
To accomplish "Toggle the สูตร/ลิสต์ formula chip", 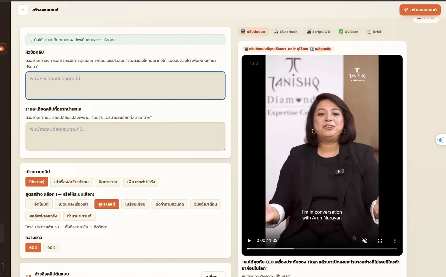I will coord(107,204).
